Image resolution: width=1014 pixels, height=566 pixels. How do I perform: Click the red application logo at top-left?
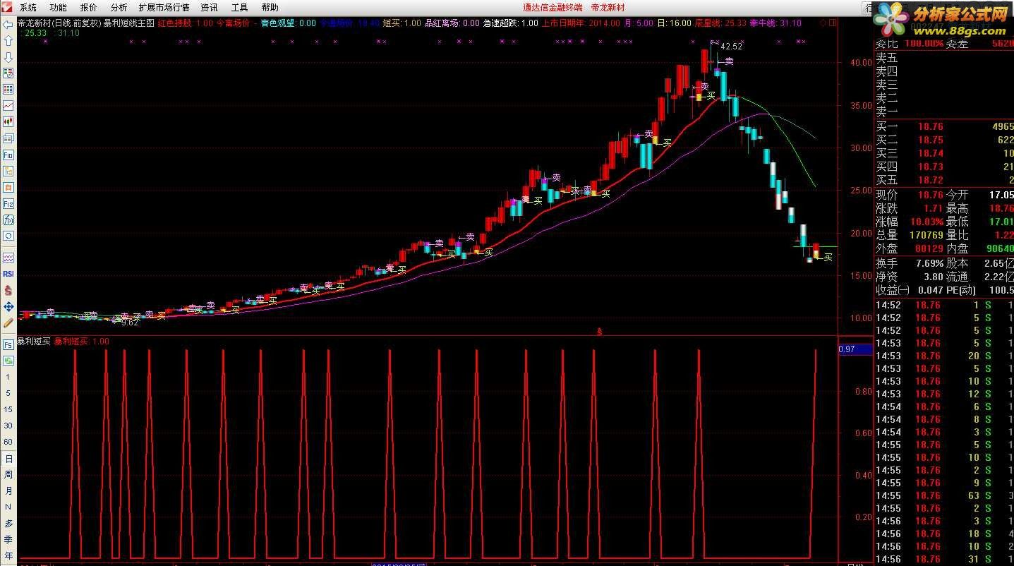point(8,7)
